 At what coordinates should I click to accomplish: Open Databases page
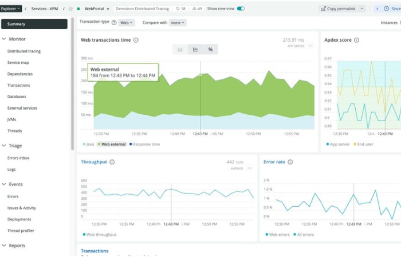click(x=17, y=97)
